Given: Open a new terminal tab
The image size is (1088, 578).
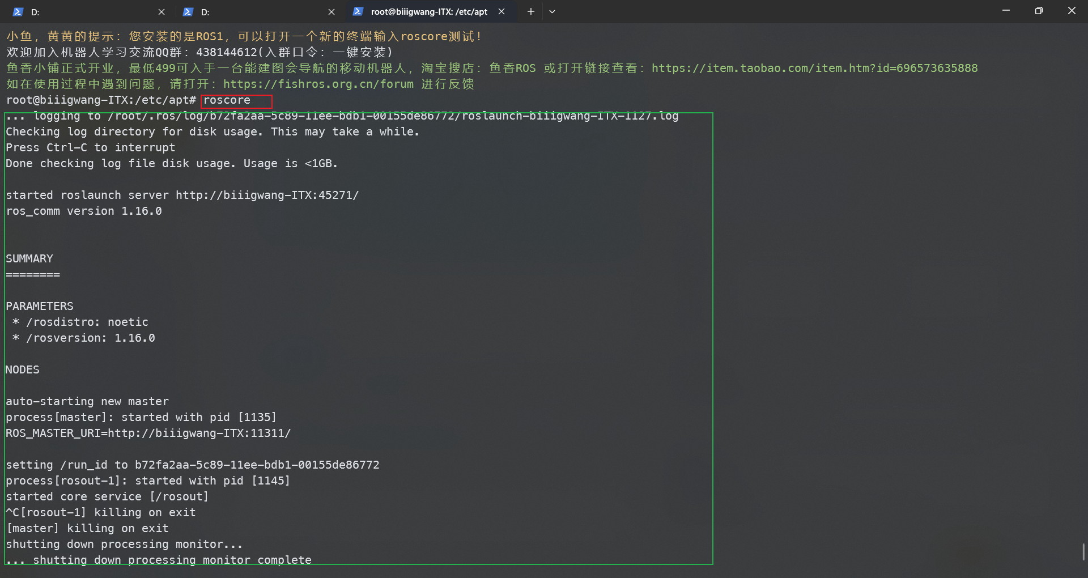Looking at the screenshot, I should point(530,11).
